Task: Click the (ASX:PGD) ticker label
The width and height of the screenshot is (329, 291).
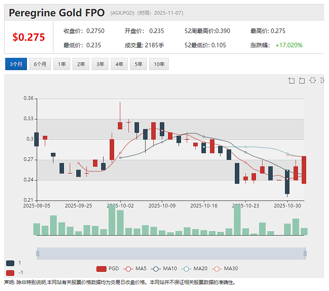Action: coord(123,13)
